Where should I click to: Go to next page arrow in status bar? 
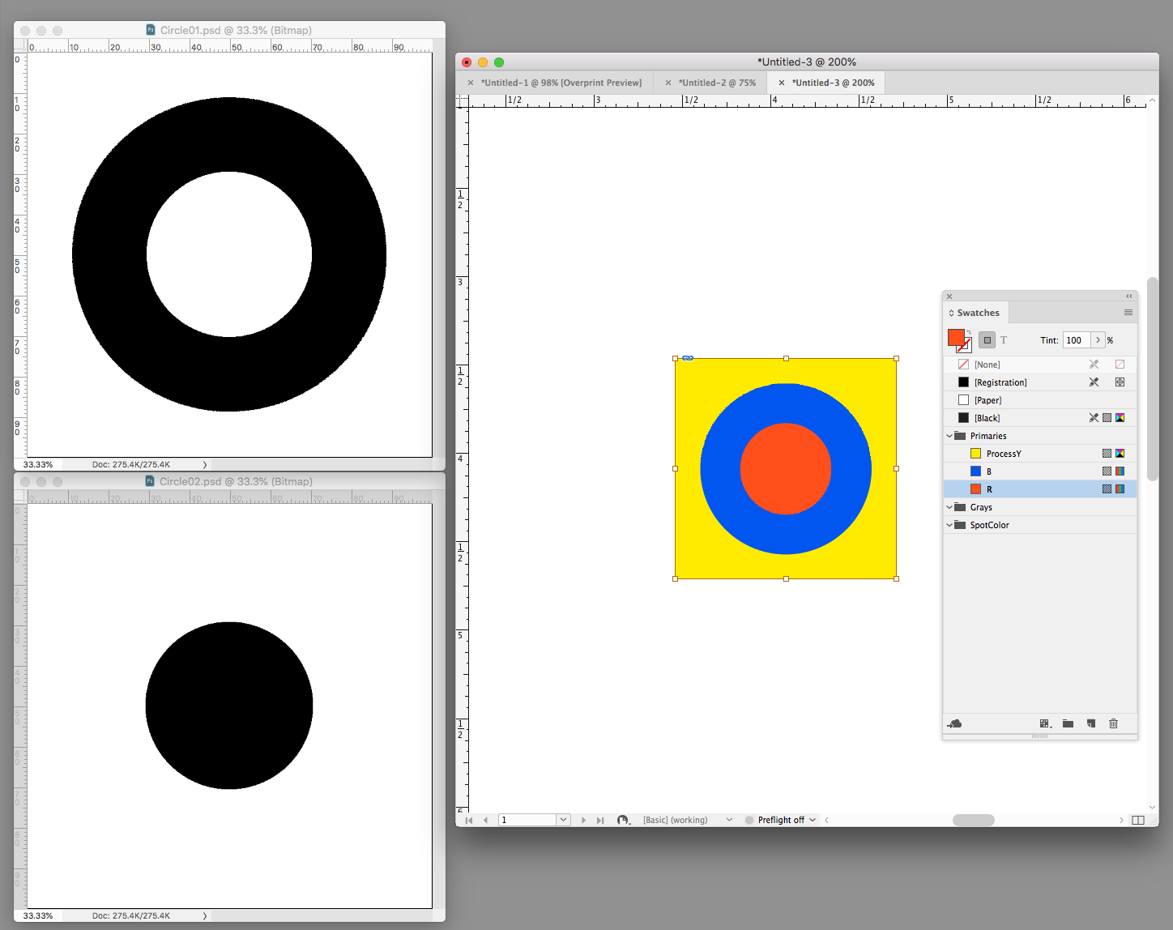[x=583, y=820]
